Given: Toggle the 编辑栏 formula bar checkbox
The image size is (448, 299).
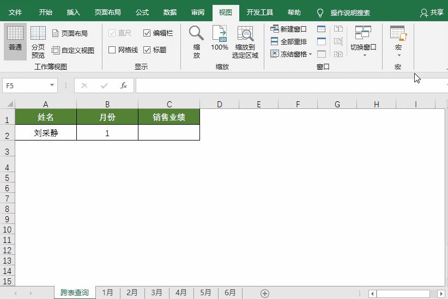Looking at the screenshot, I should pos(147,33).
